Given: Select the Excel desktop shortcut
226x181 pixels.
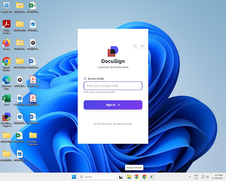Looking at the screenshot, I should [6, 100].
